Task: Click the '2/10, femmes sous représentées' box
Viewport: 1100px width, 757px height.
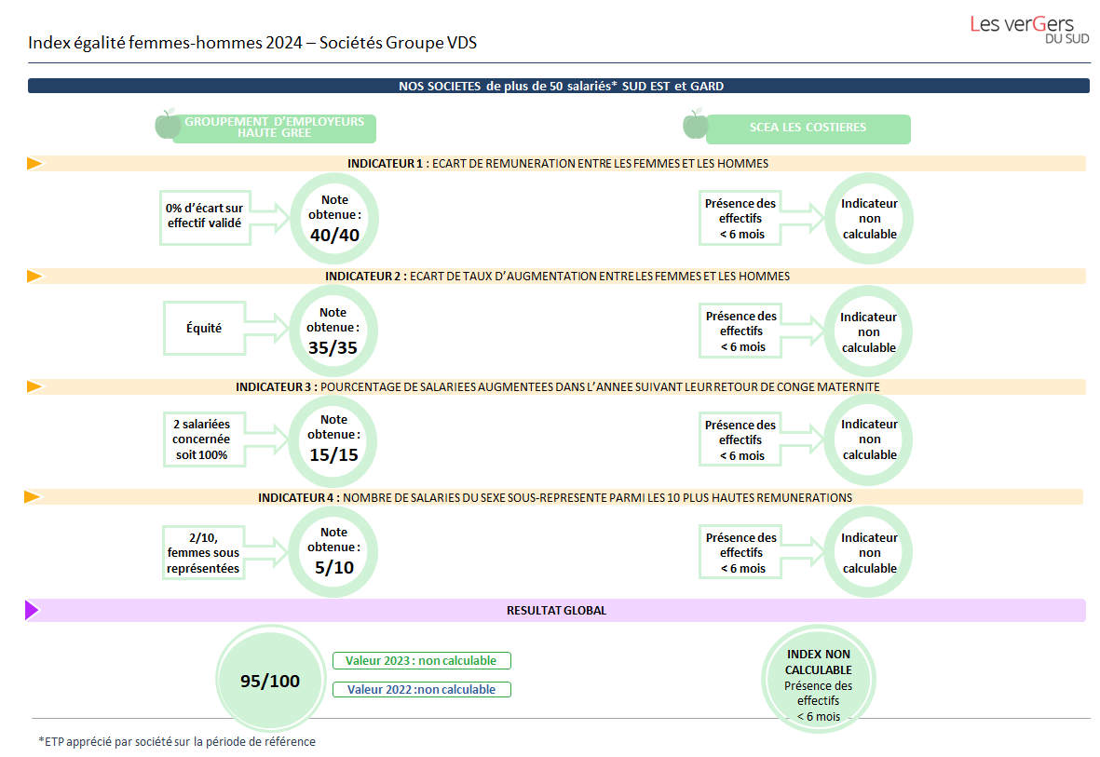Action: (x=203, y=553)
